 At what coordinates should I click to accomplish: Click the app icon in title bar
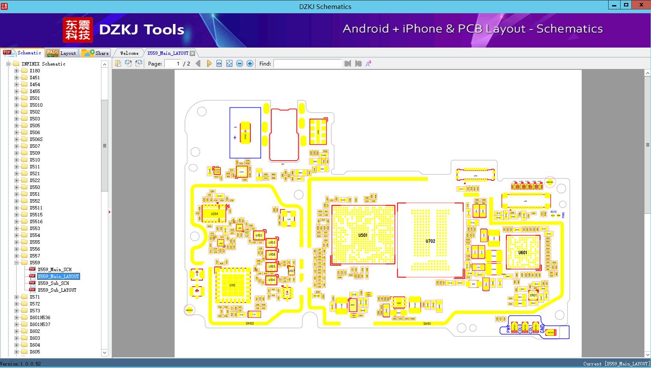click(x=4, y=6)
